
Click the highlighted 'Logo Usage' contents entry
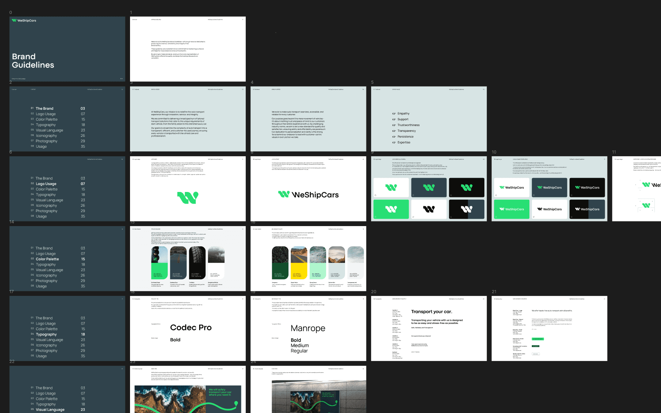click(x=46, y=184)
